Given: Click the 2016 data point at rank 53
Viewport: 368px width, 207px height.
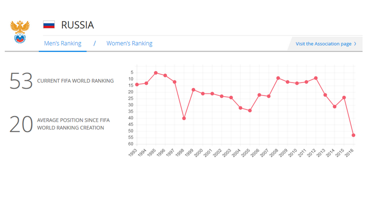Looking at the screenshot, I should [354, 135].
